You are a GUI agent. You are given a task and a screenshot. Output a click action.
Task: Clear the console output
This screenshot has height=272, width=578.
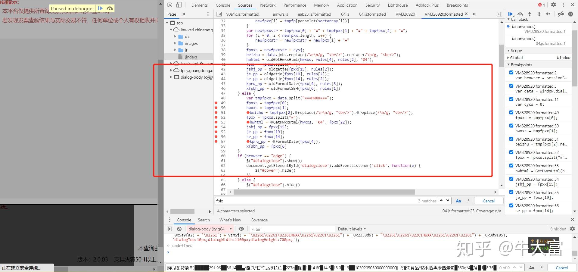click(x=179, y=229)
